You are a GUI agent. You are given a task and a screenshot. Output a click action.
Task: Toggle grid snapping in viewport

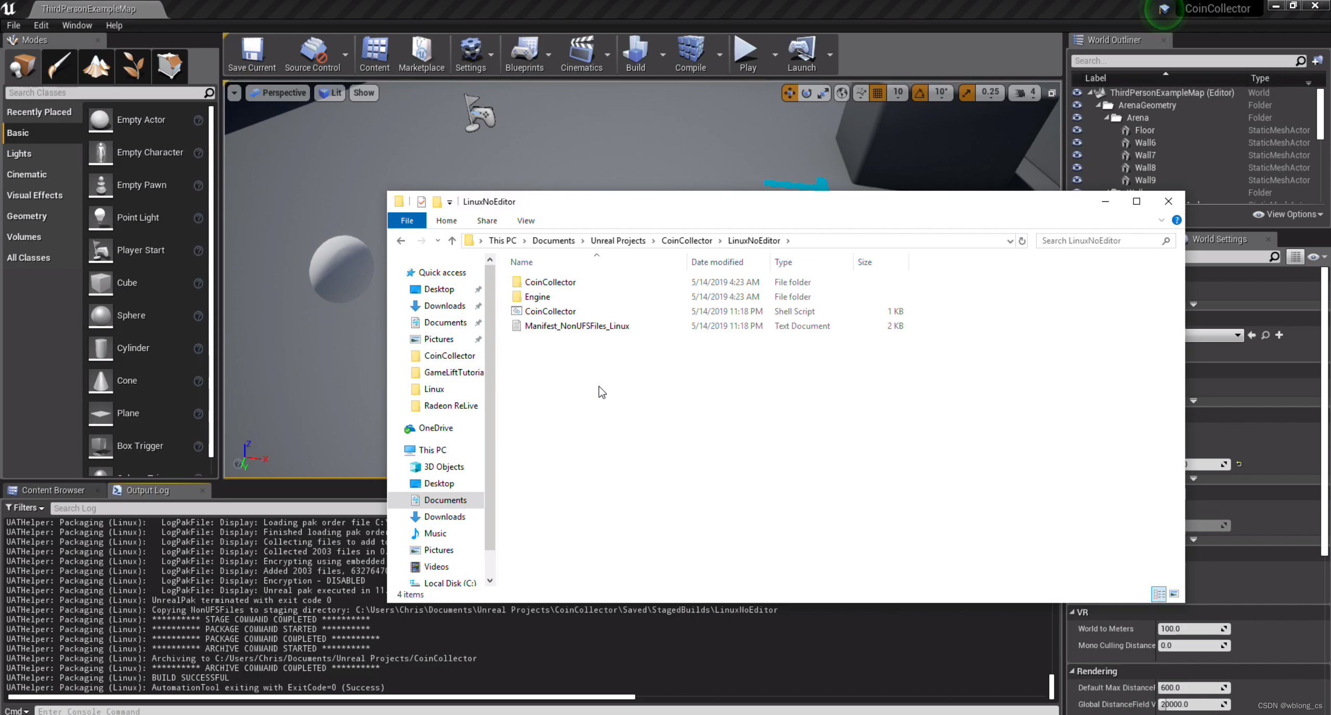(878, 93)
